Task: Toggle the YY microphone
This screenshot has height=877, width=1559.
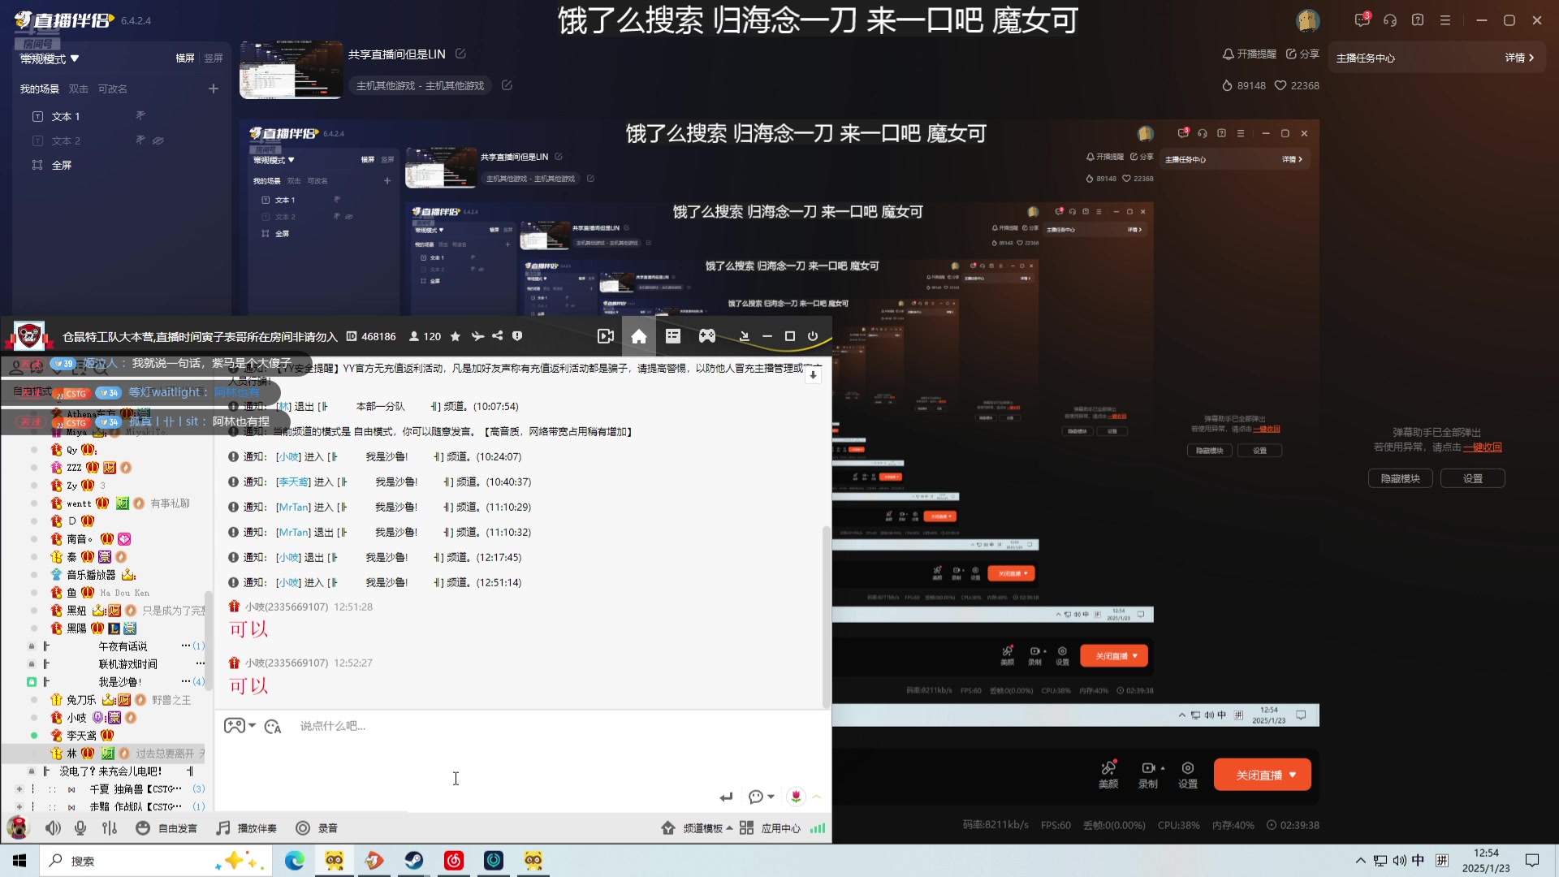Action: [x=80, y=827]
